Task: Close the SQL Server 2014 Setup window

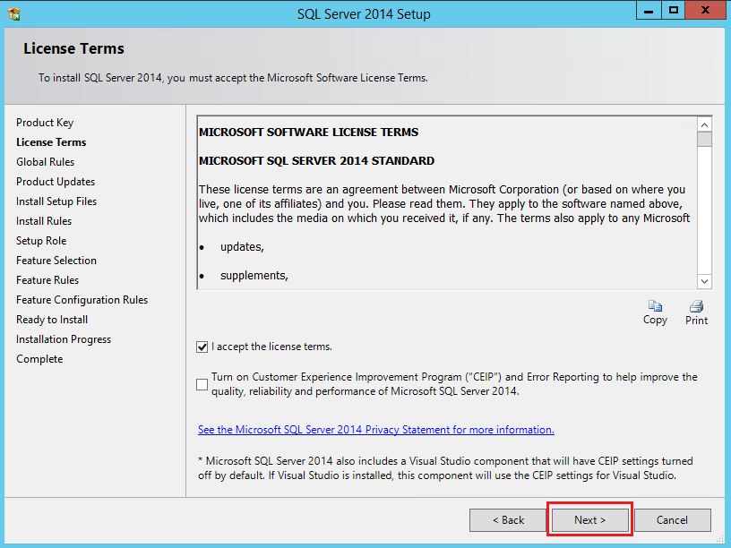Action: pos(705,10)
